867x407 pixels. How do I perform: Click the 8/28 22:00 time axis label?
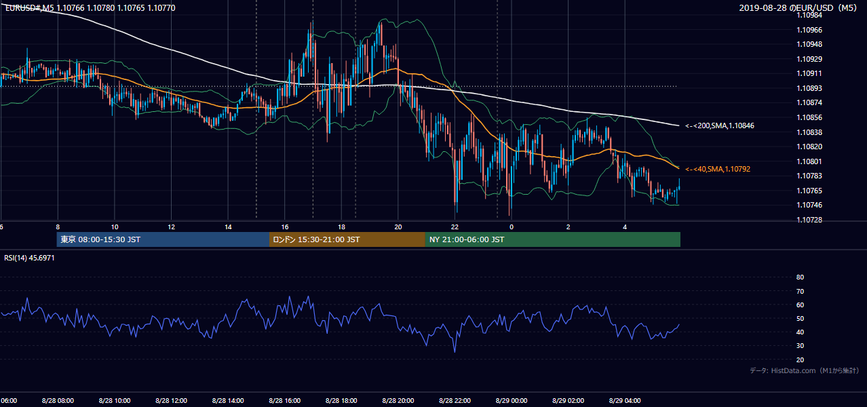[x=455, y=401]
